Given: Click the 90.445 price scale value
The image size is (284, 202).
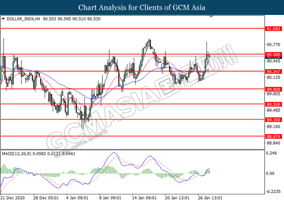Looking at the screenshot, I should click(x=273, y=61).
